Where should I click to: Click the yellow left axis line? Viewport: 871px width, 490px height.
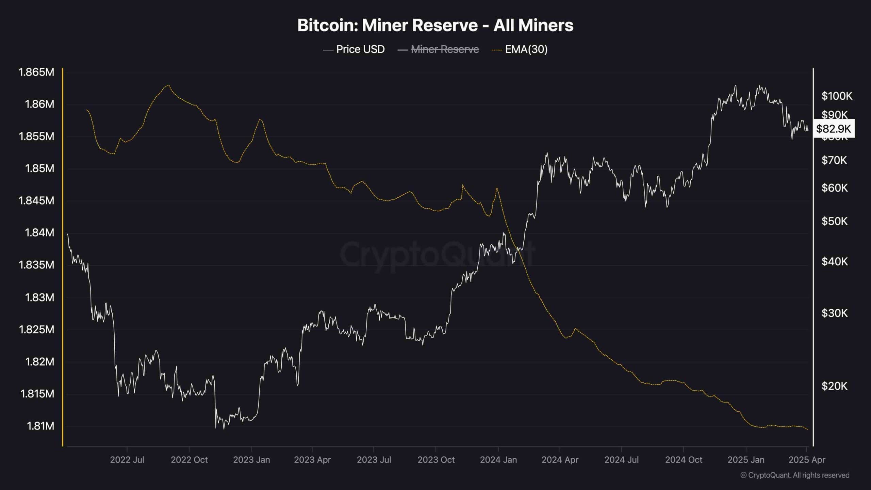tap(63, 257)
